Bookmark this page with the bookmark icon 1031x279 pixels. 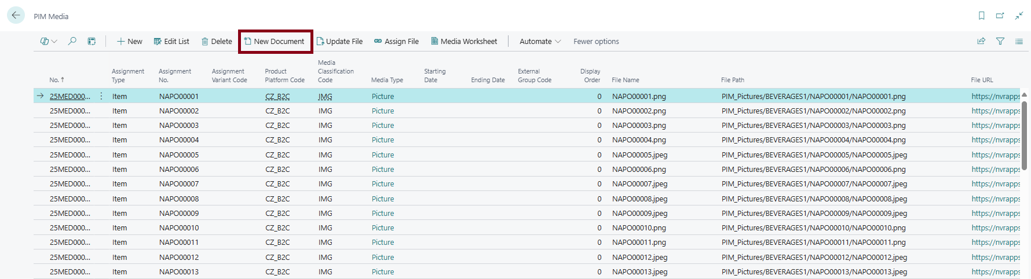pos(981,16)
